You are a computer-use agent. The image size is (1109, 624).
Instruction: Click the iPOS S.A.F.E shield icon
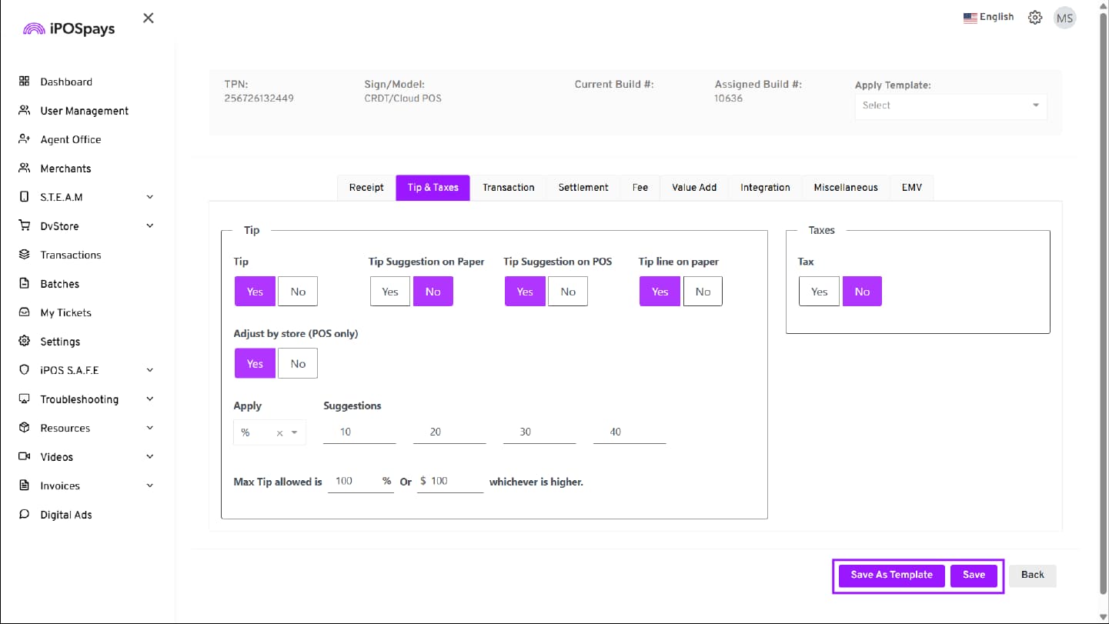(24, 370)
